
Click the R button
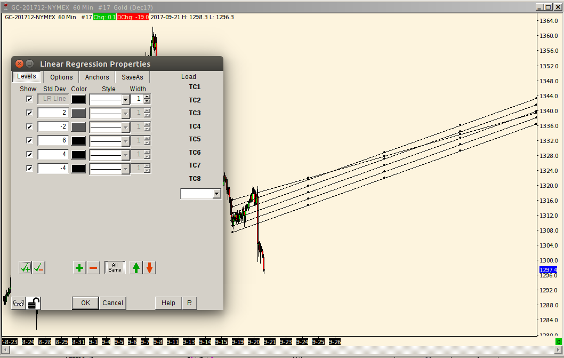click(190, 303)
